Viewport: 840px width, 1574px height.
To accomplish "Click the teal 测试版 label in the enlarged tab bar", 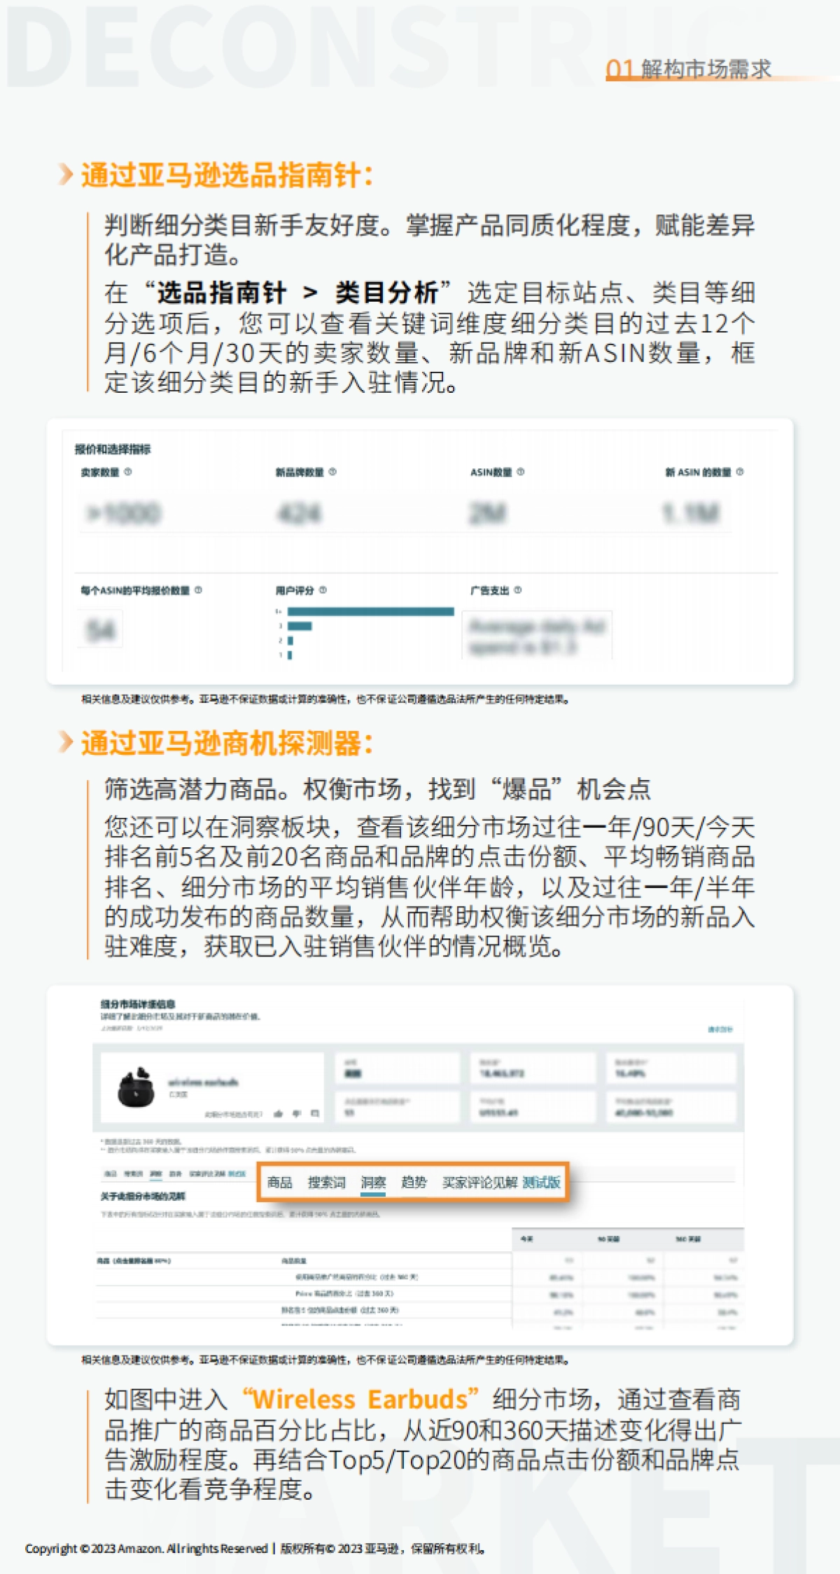I will (x=541, y=1183).
